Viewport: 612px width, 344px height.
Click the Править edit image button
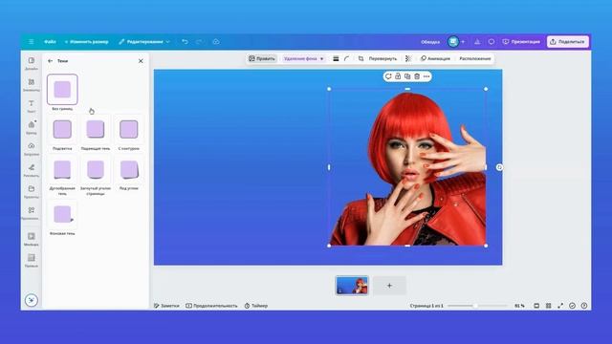coord(262,58)
